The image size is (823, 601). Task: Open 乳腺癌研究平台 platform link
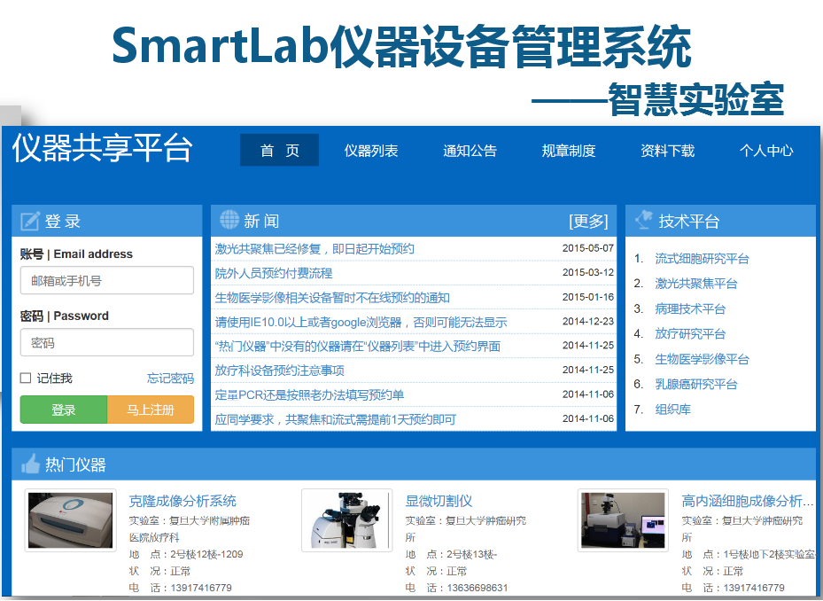coord(696,385)
